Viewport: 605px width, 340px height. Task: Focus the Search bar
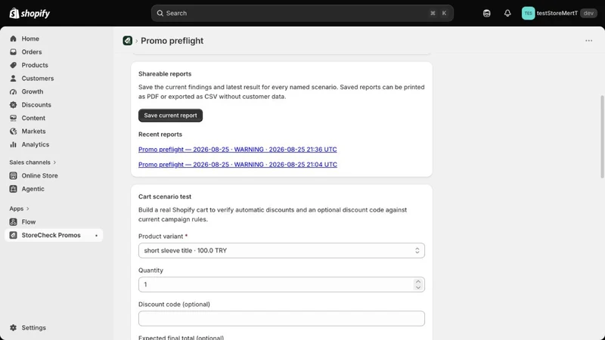302,13
